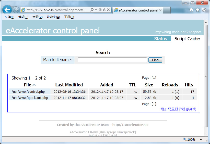Stop loading with the X icon

tap(108, 10)
